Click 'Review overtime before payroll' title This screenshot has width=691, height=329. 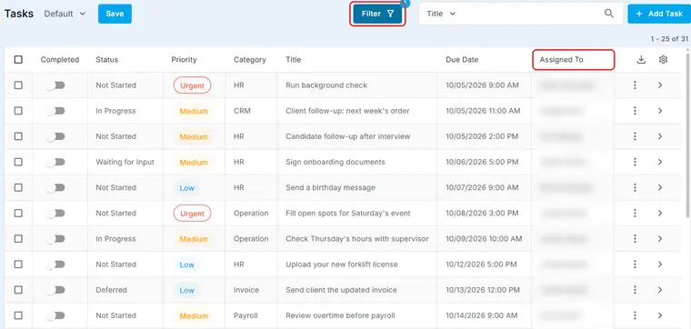point(340,315)
